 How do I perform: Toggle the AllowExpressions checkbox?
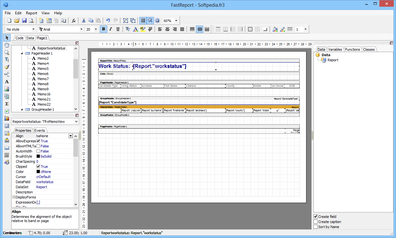pyautogui.click(x=38, y=141)
